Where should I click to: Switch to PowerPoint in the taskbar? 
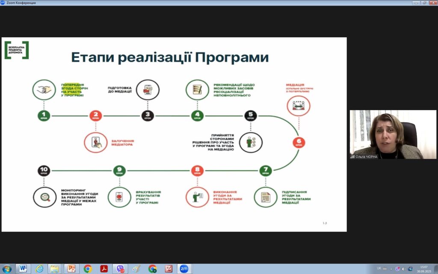pos(71,268)
